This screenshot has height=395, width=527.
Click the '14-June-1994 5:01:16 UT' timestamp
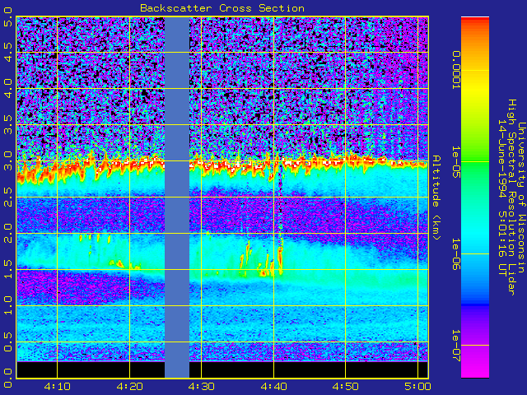pos(502,197)
